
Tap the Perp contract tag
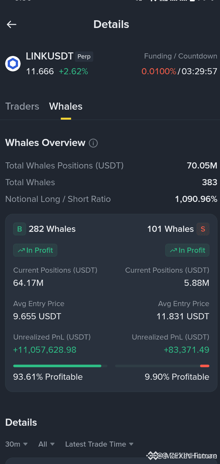pyautogui.click(x=84, y=57)
